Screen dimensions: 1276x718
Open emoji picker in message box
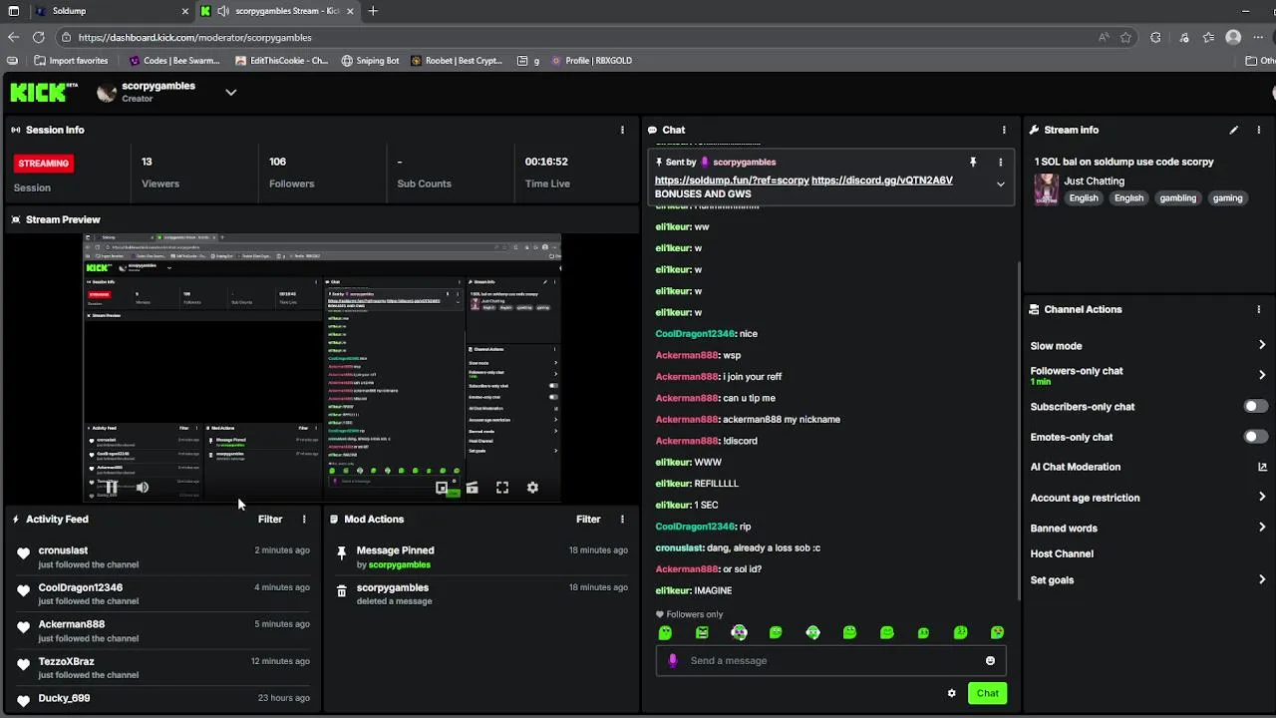(x=990, y=660)
